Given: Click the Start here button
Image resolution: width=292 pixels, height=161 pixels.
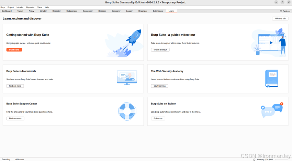Looking at the screenshot, I should pos(14,50).
